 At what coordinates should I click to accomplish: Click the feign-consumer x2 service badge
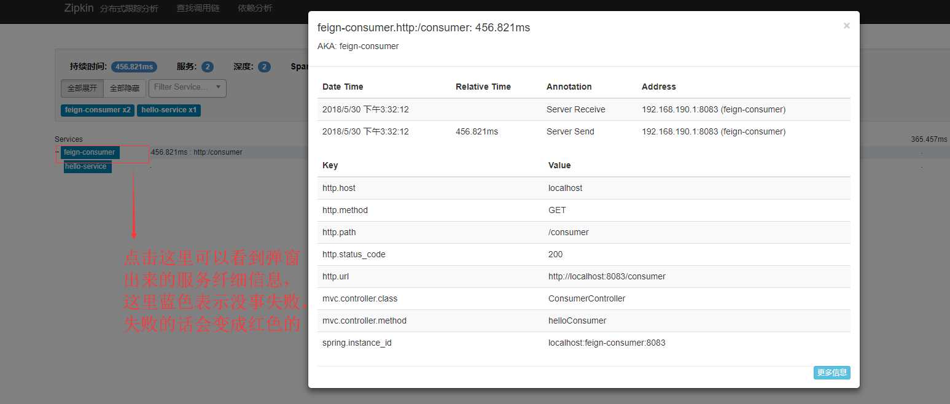(97, 111)
